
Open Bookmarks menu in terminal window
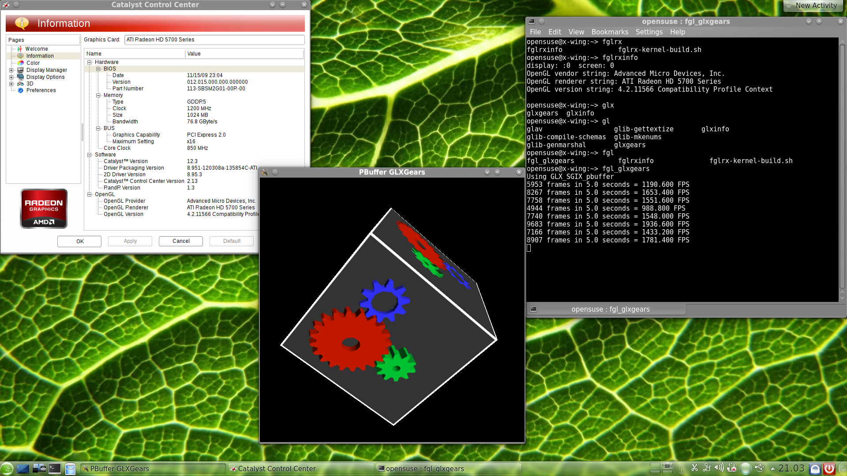tap(610, 32)
